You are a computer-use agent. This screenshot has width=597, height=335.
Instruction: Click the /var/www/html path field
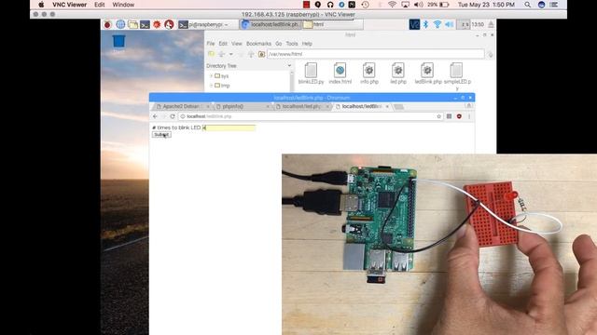pos(375,54)
